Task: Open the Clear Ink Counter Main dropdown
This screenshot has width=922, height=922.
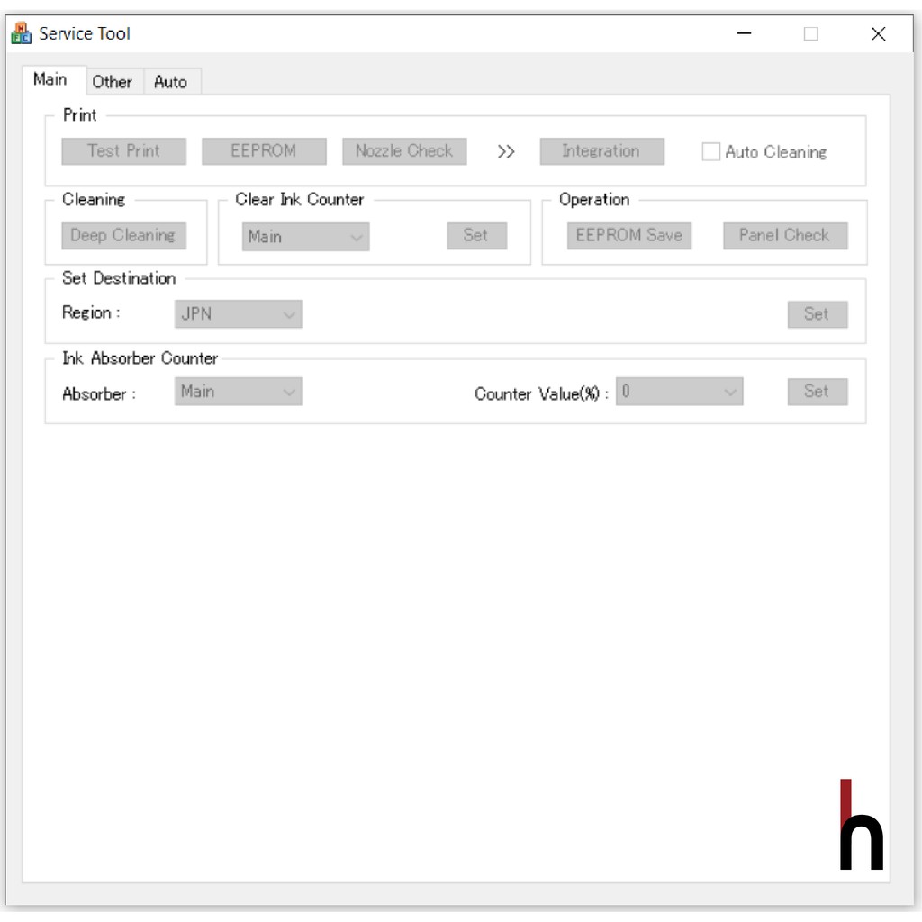Action: (x=306, y=237)
